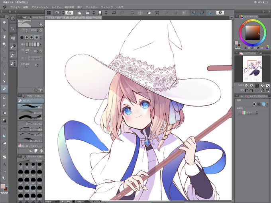This screenshot has width=271, height=203.
Task: Open the アニメーション menu
Action: click(40, 7)
